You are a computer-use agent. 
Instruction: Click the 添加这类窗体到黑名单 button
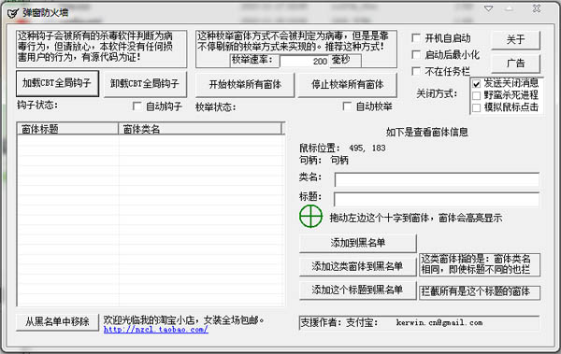358,266
